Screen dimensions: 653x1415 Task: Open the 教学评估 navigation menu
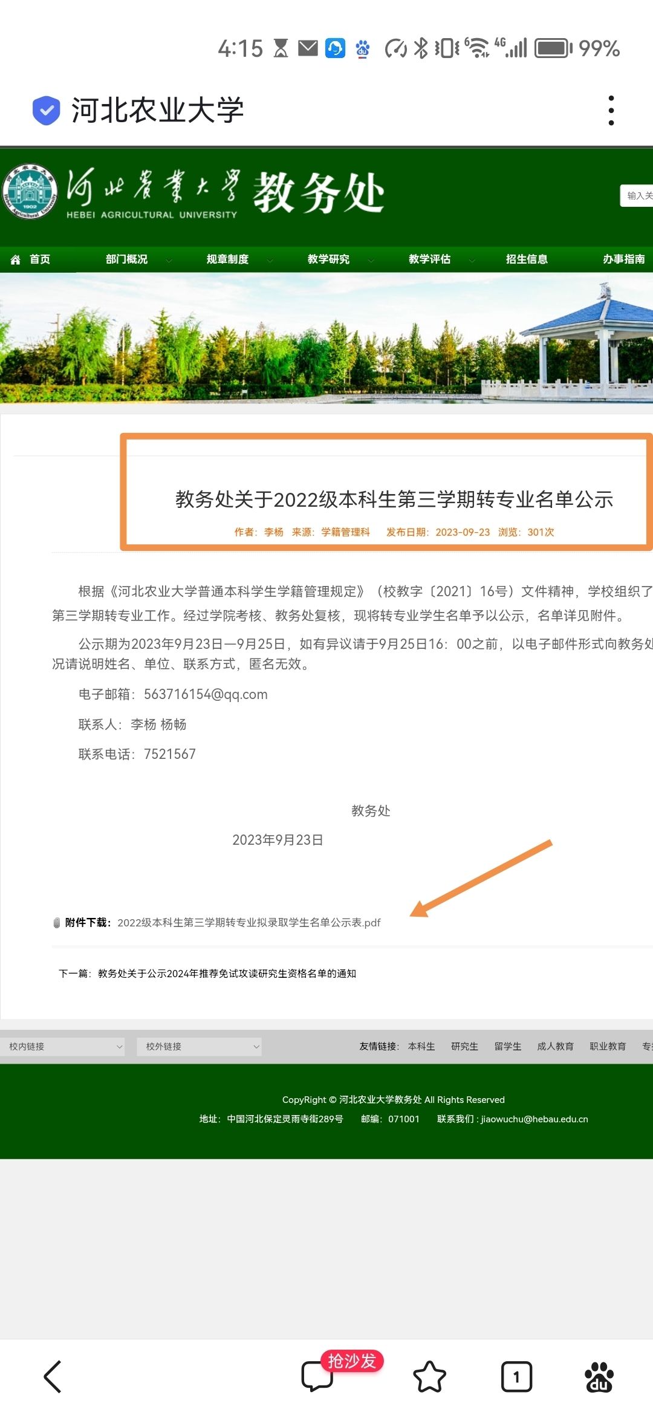click(x=429, y=259)
